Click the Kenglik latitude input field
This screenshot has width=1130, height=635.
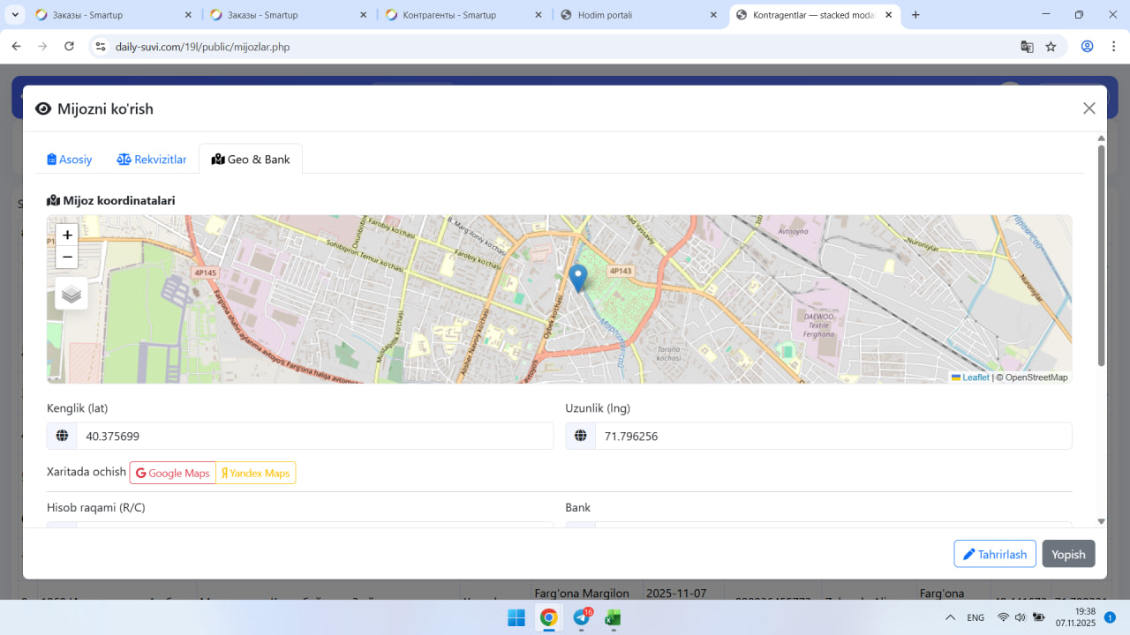(314, 436)
